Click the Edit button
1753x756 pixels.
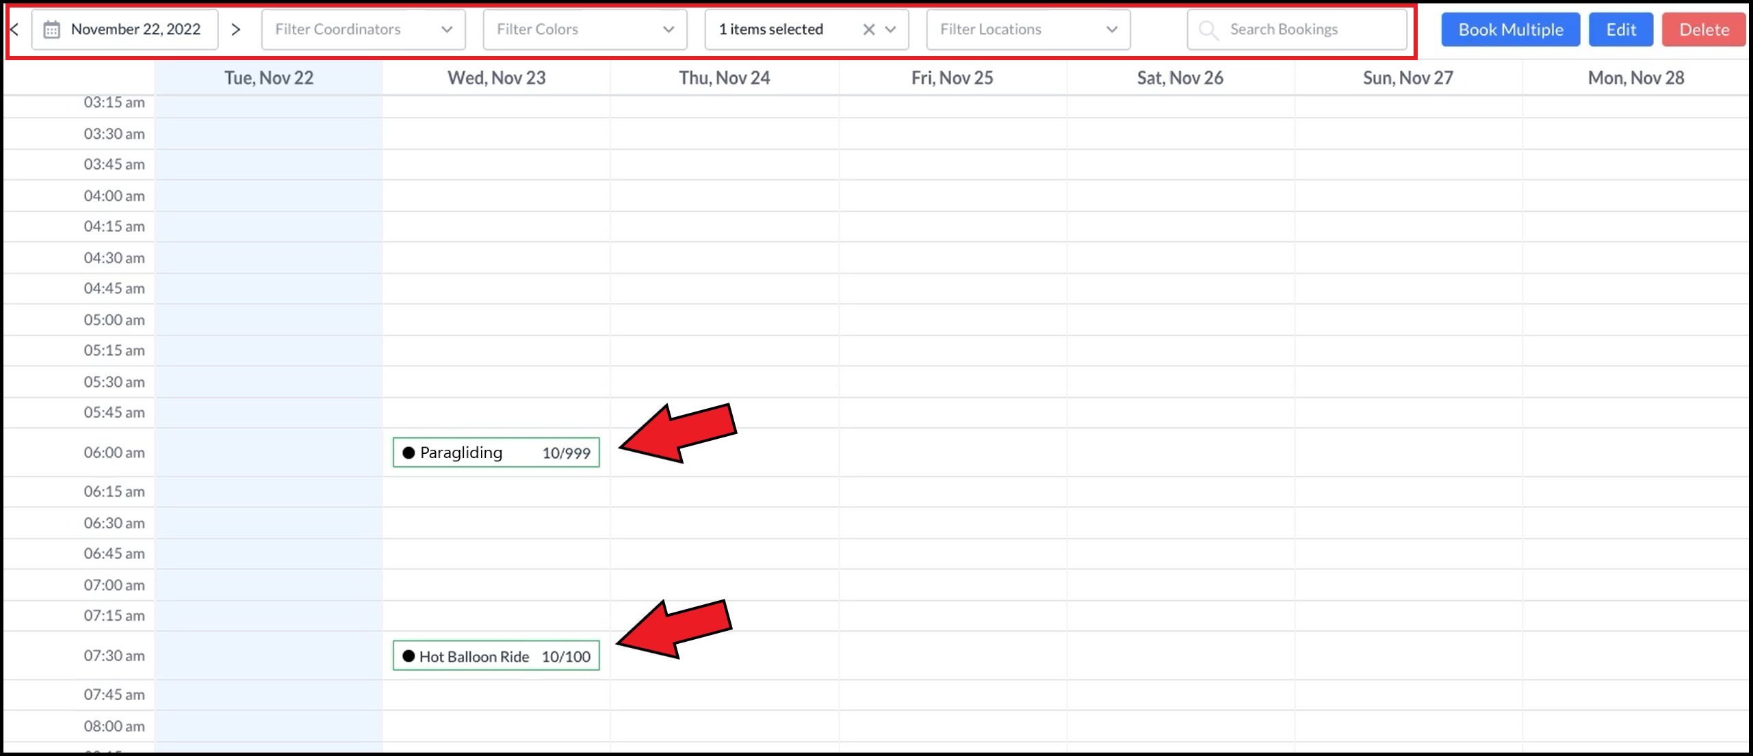1621,29
